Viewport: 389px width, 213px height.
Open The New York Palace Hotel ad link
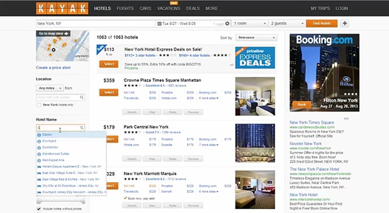tap(315, 169)
